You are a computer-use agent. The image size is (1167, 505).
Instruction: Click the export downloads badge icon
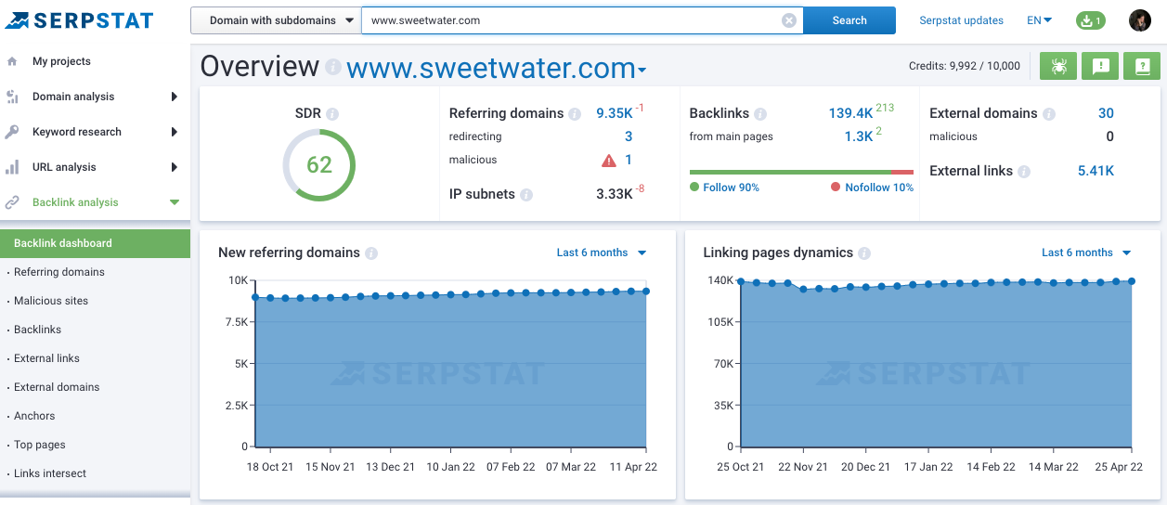(x=1090, y=20)
